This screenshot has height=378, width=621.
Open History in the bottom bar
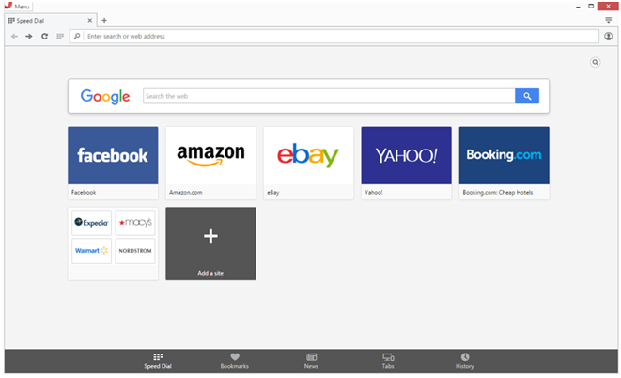464,361
